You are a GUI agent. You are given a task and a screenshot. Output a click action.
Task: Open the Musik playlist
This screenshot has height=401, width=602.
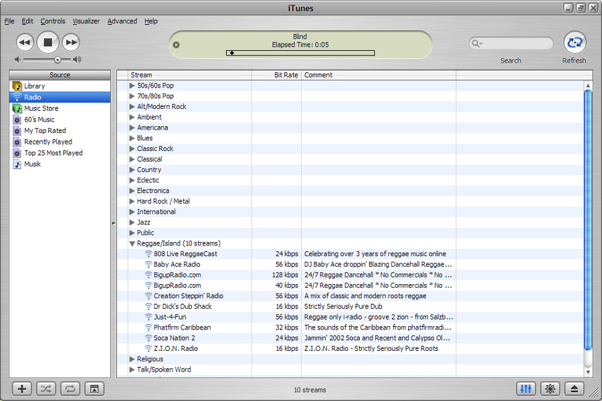60,164
